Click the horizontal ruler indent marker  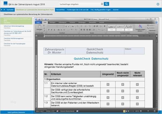[44, 36]
